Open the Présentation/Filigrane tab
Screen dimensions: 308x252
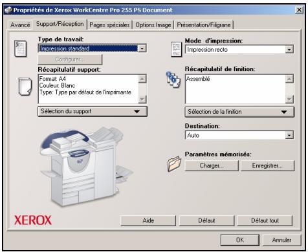pos(204,25)
